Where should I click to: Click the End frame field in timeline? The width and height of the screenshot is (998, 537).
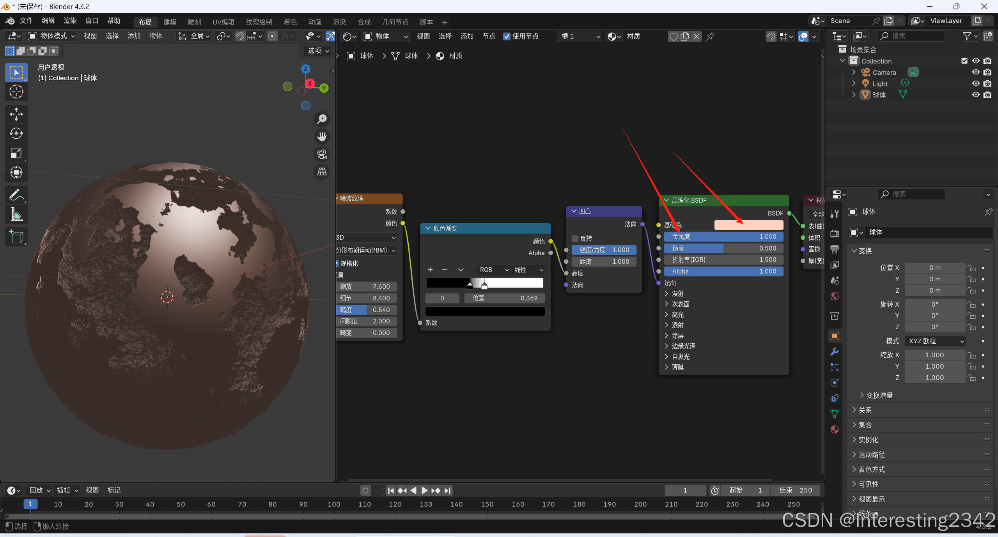(x=796, y=491)
